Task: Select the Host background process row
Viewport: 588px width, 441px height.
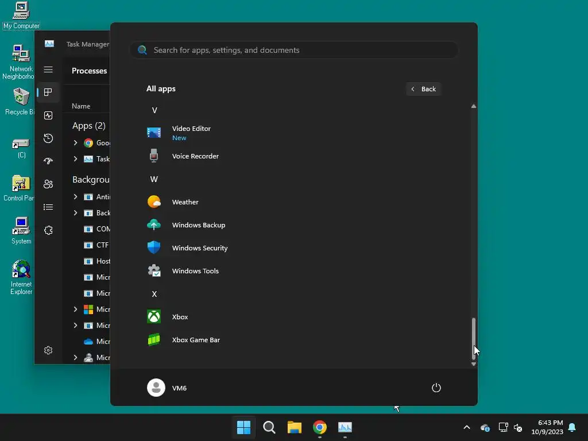Action: 87,261
